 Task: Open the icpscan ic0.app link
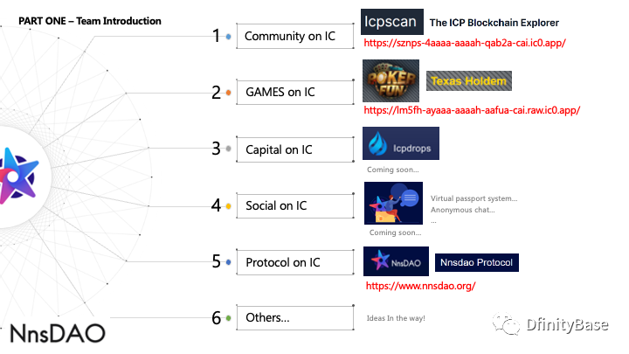465,43
